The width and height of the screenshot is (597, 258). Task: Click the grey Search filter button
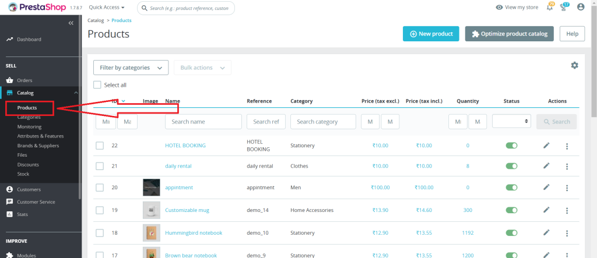557,122
